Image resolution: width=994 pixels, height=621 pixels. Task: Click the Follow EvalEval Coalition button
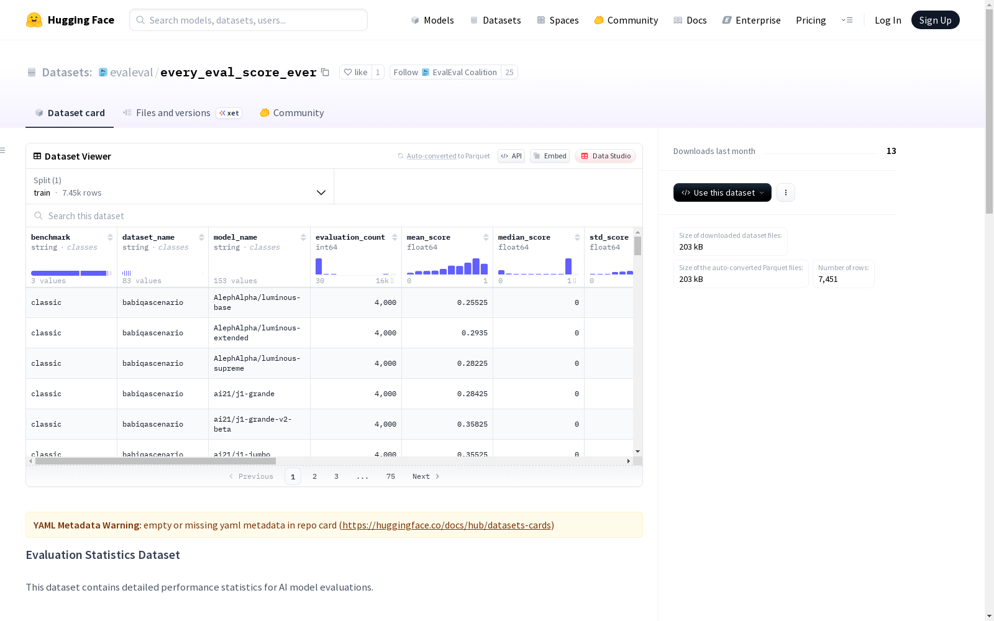(445, 72)
